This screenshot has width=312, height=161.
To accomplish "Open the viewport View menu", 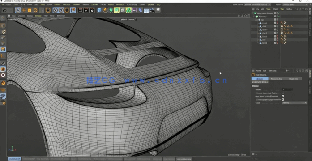I will click(13, 16).
